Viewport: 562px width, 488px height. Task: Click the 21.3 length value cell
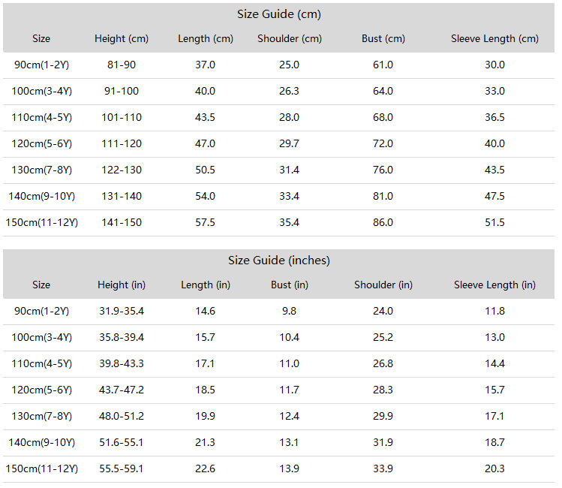[x=205, y=442]
